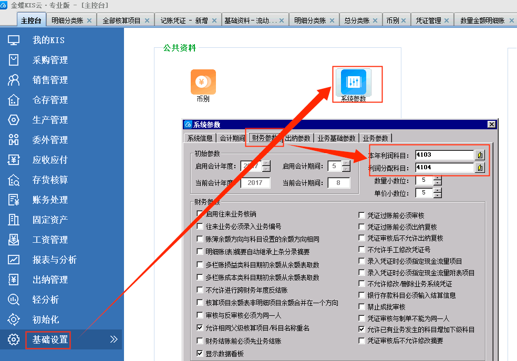Select 仓存管理 in the sidebar
The width and height of the screenshot is (517, 361).
click(x=50, y=100)
